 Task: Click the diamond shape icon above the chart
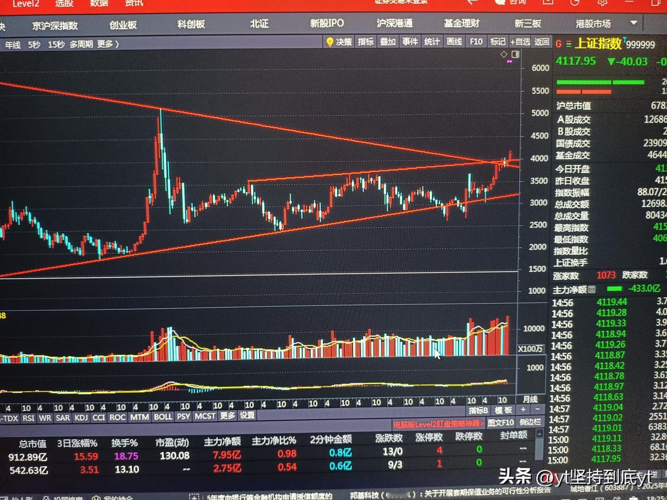point(503,54)
